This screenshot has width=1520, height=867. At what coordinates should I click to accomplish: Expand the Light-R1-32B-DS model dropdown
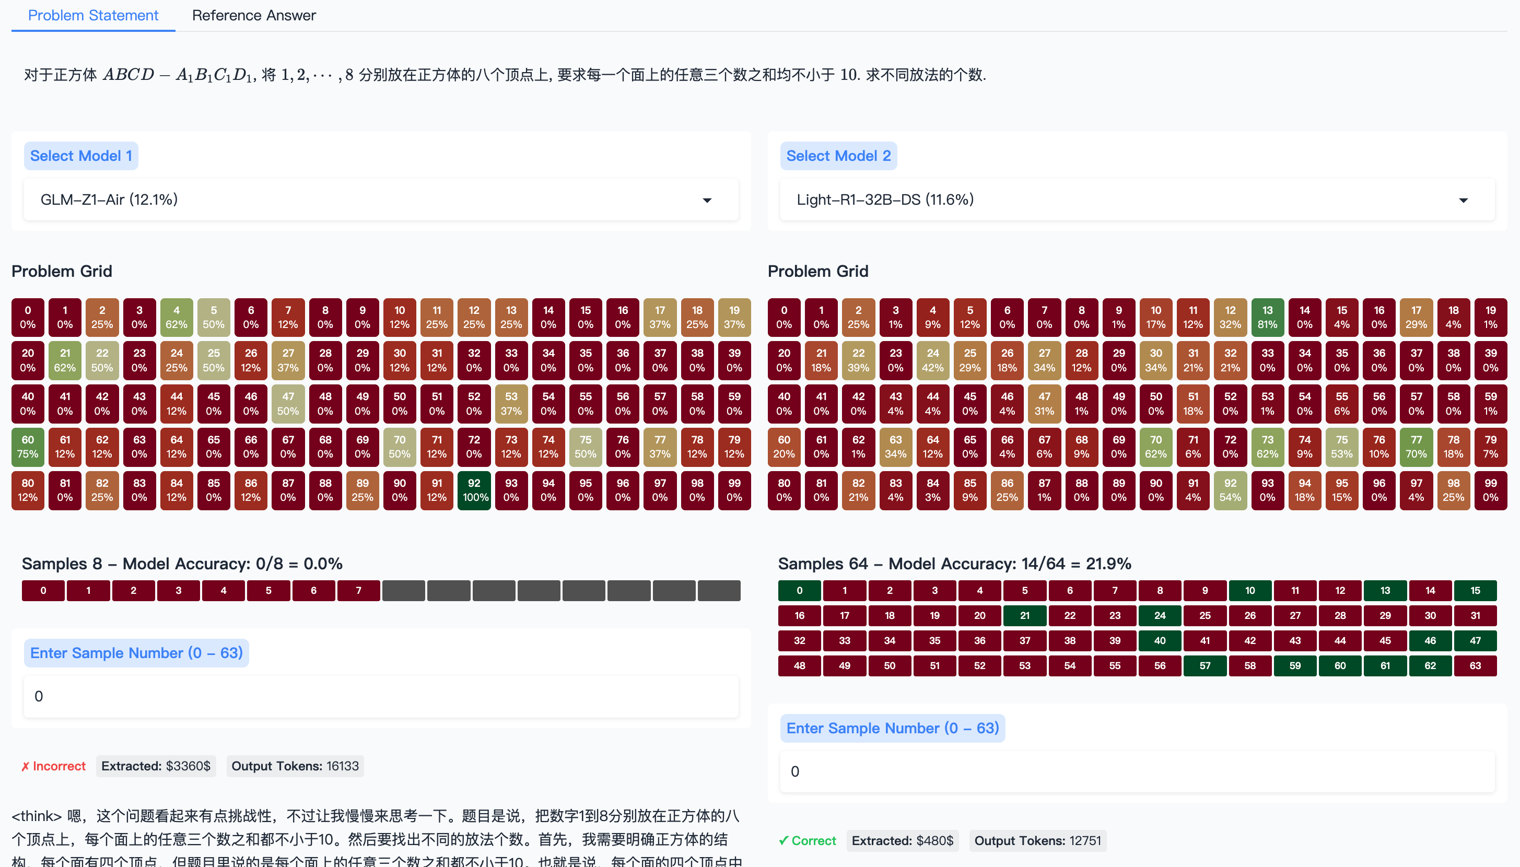tap(1137, 200)
